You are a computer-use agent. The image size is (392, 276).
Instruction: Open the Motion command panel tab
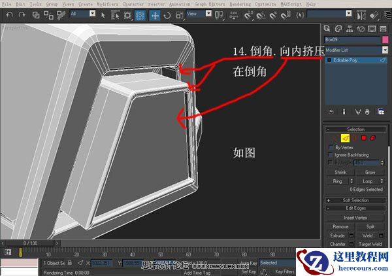[361, 29]
